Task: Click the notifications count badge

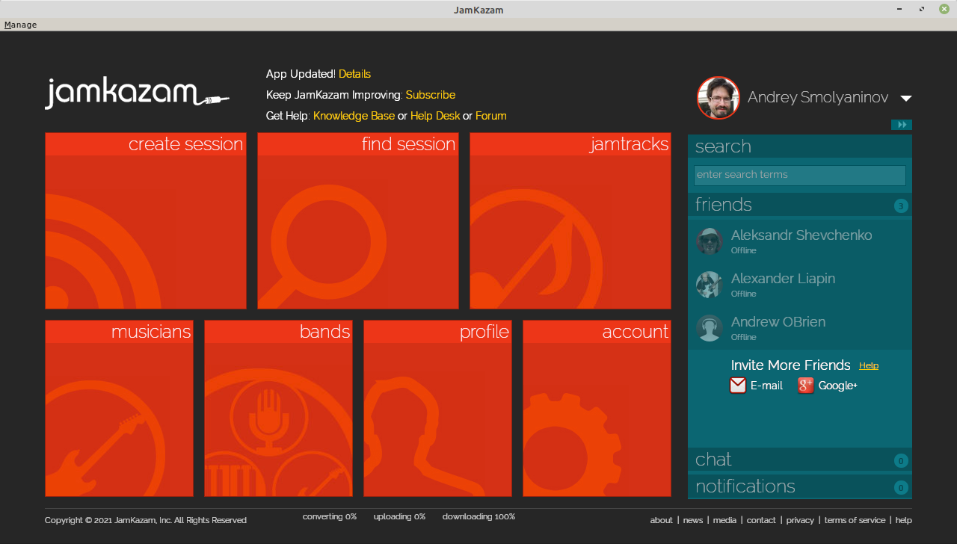Action: (901, 488)
